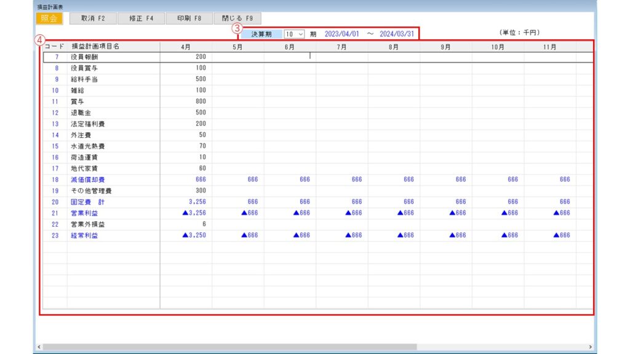The width and height of the screenshot is (630, 354).
Task: Click the 閉じる F9 button
Action: pos(237,18)
